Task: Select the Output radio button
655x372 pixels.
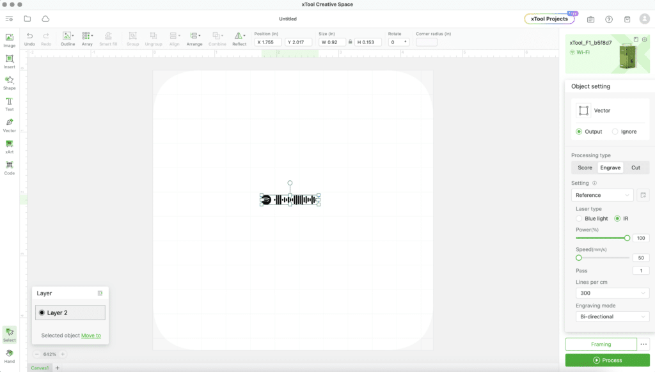Action: tap(578, 132)
